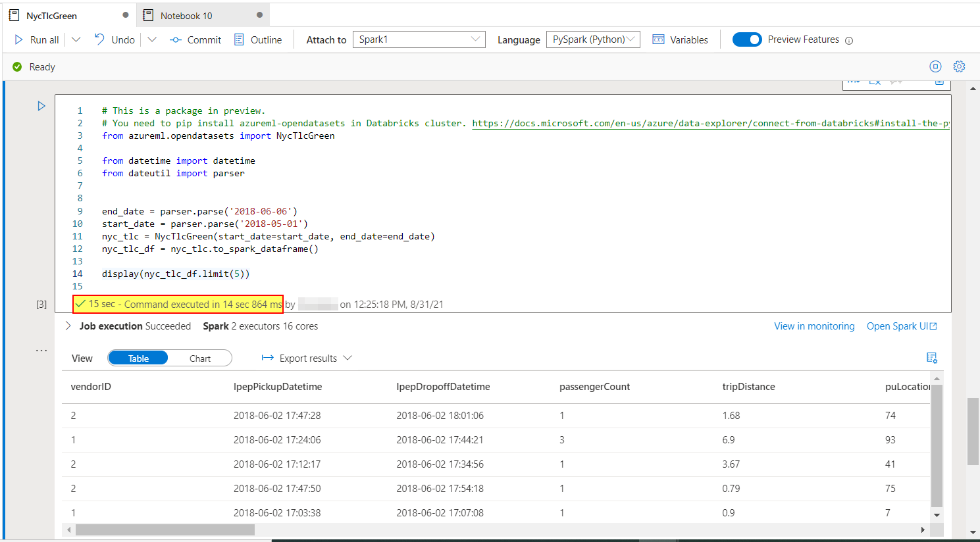
Task: Open the Variables pane
Action: coord(680,39)
